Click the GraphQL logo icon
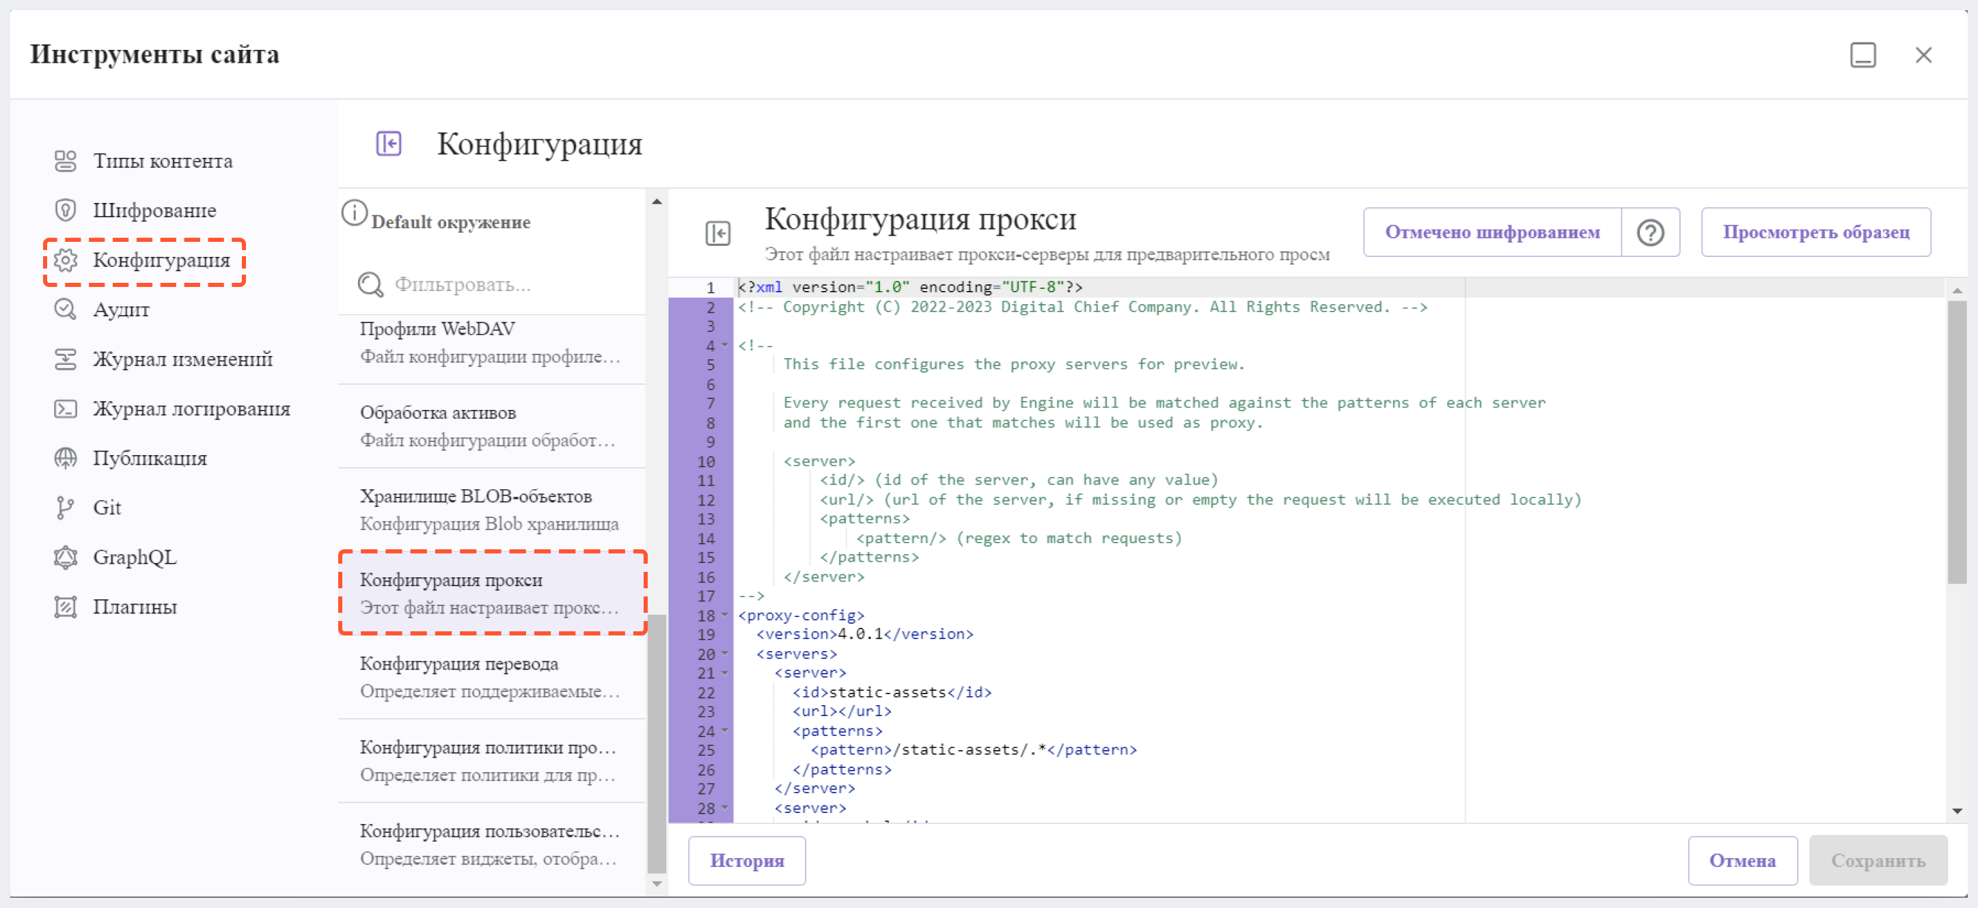The width and height of the screenshot is (1978, 908). (x=66, y=558)
